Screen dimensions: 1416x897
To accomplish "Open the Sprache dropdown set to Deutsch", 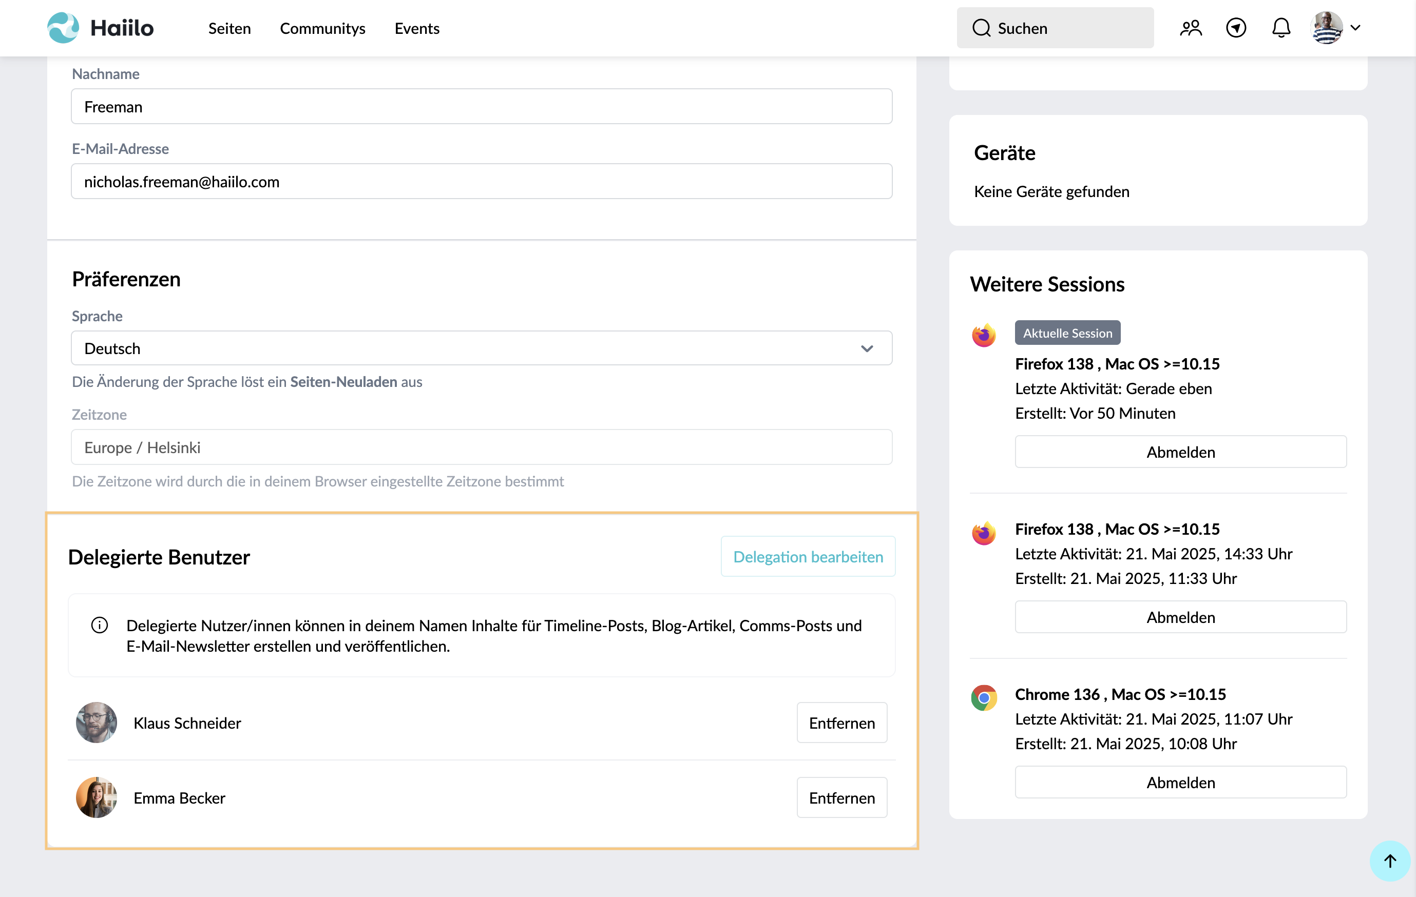I will point(482,348).
